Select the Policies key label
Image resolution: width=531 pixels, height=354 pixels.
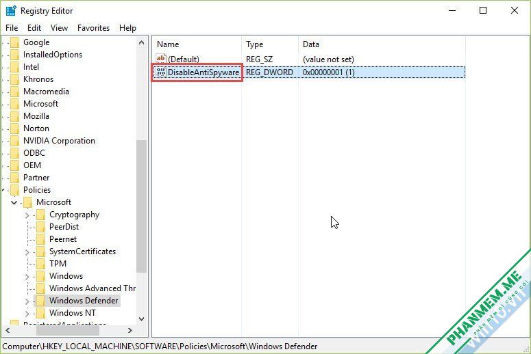coord(37,190)
